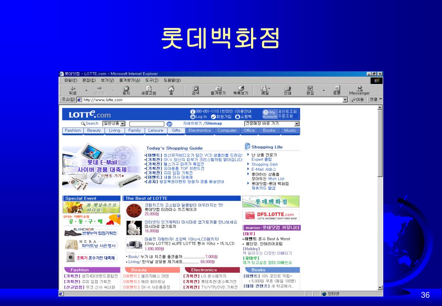Select the Books category tab
This screenshot has height=306, width=442.
[269, 131]
